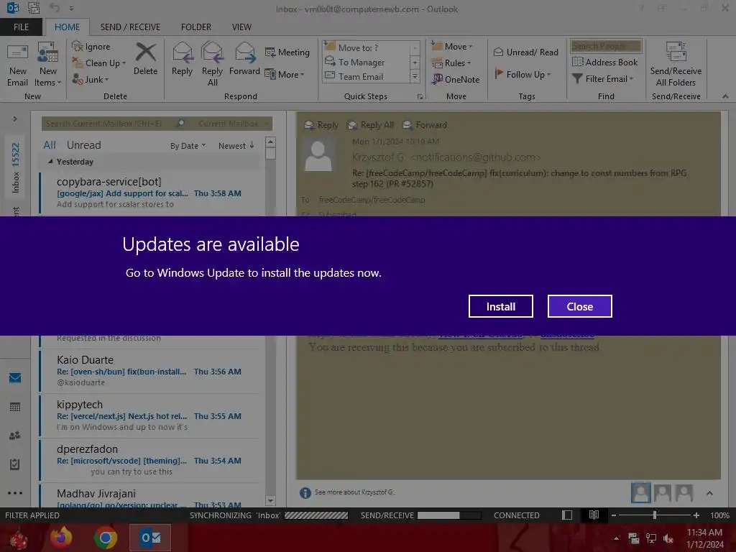Click Reply in the reading pane
Viewport: 736px width, 552px height.
[x=321, y=125]
